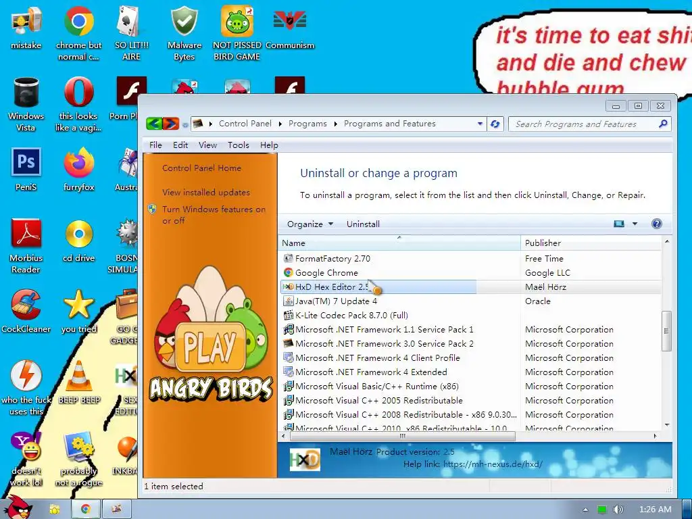This screenshot has width=692, height=519.
Task: Click the folder icon in taskbar
Action: [x=54, y=509]
